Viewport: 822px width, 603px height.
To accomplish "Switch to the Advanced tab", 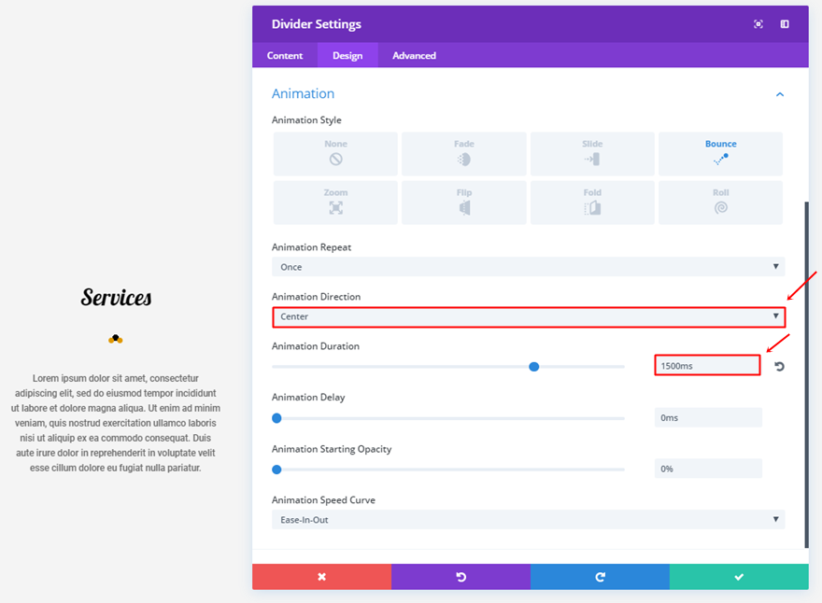I will click(414, 56).
